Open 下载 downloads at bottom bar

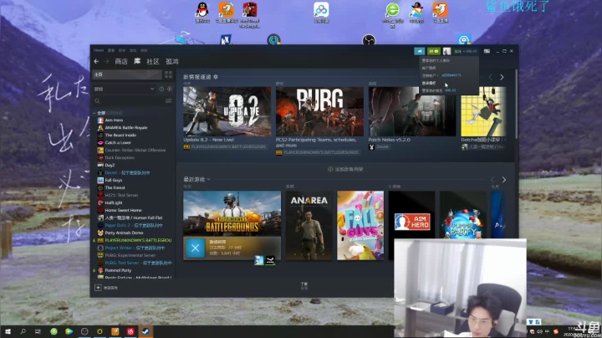(x=304, y=285)
